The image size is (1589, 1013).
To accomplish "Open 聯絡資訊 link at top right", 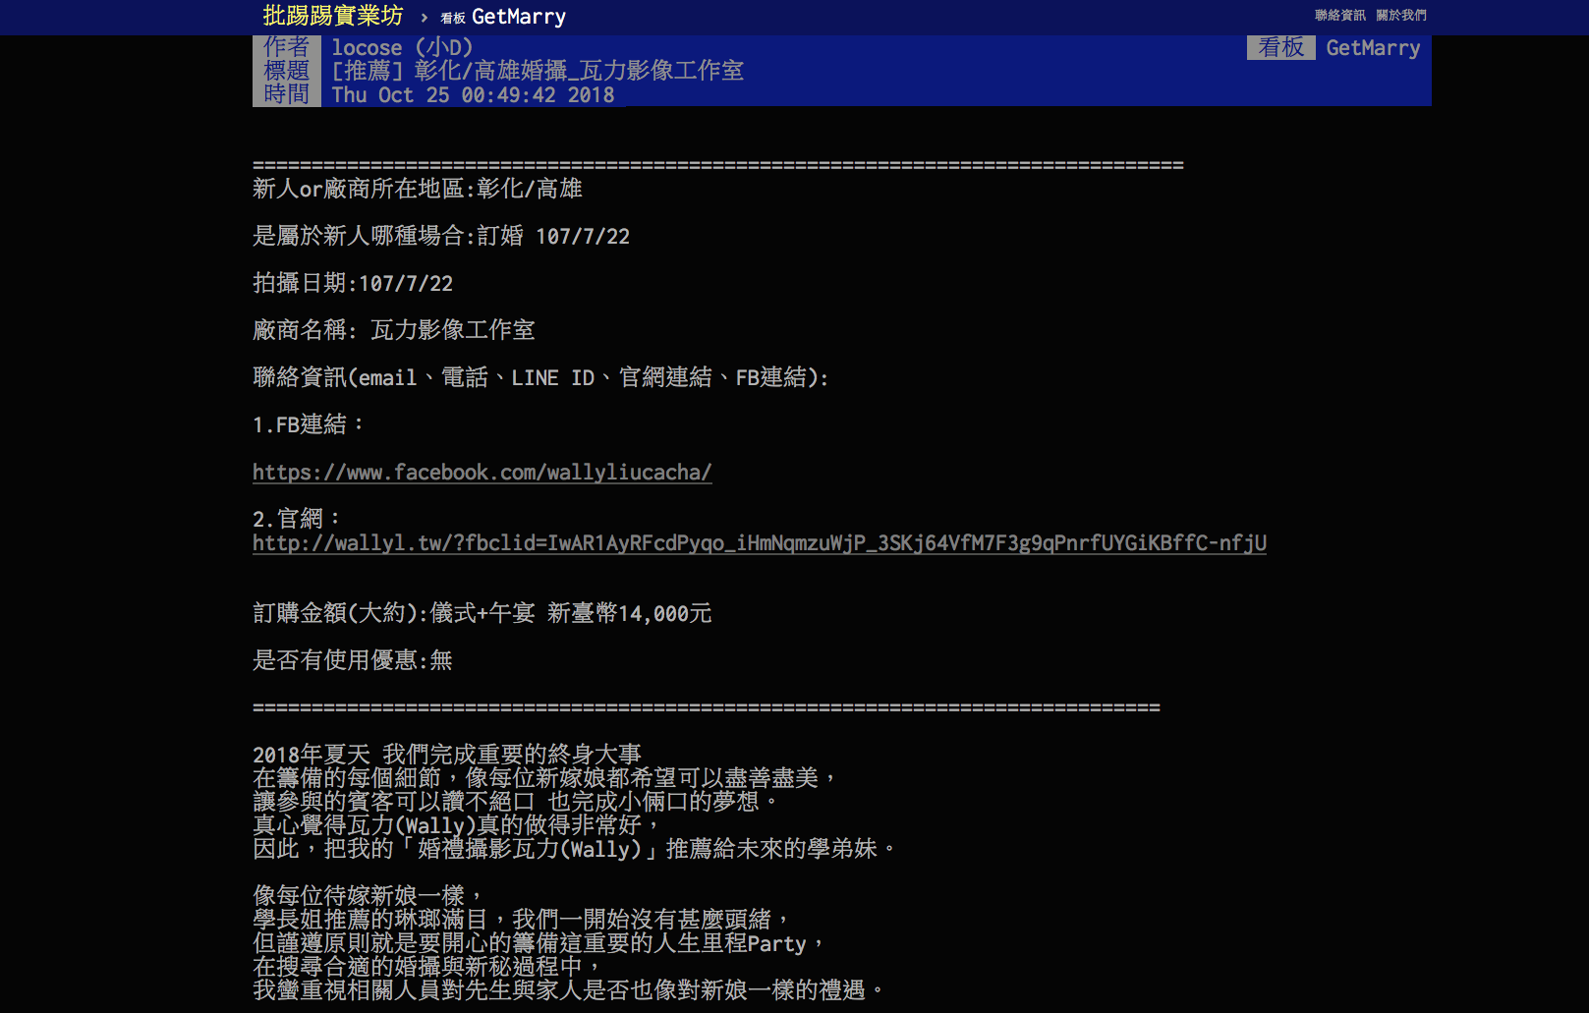I will point(1340,15).
